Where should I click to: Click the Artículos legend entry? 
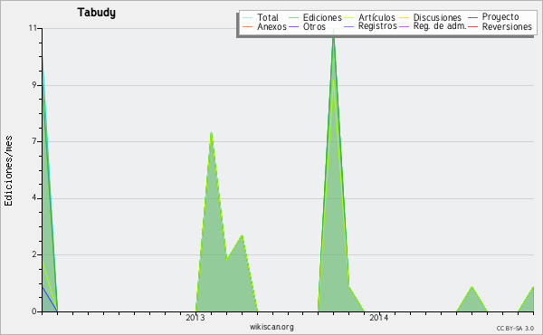[x=376, y=18]
